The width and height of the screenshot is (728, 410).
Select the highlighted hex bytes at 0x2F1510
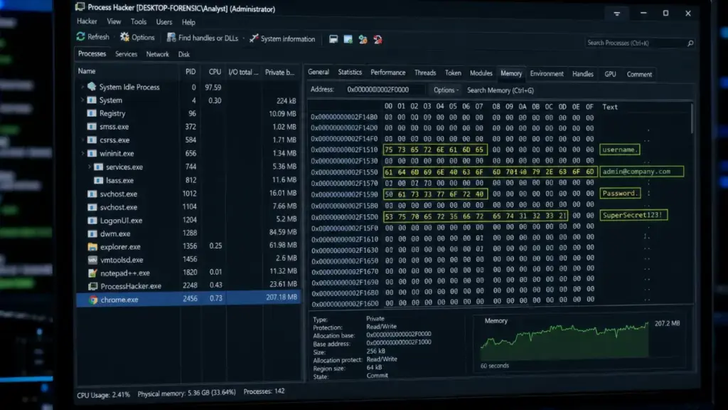(435, 149)
